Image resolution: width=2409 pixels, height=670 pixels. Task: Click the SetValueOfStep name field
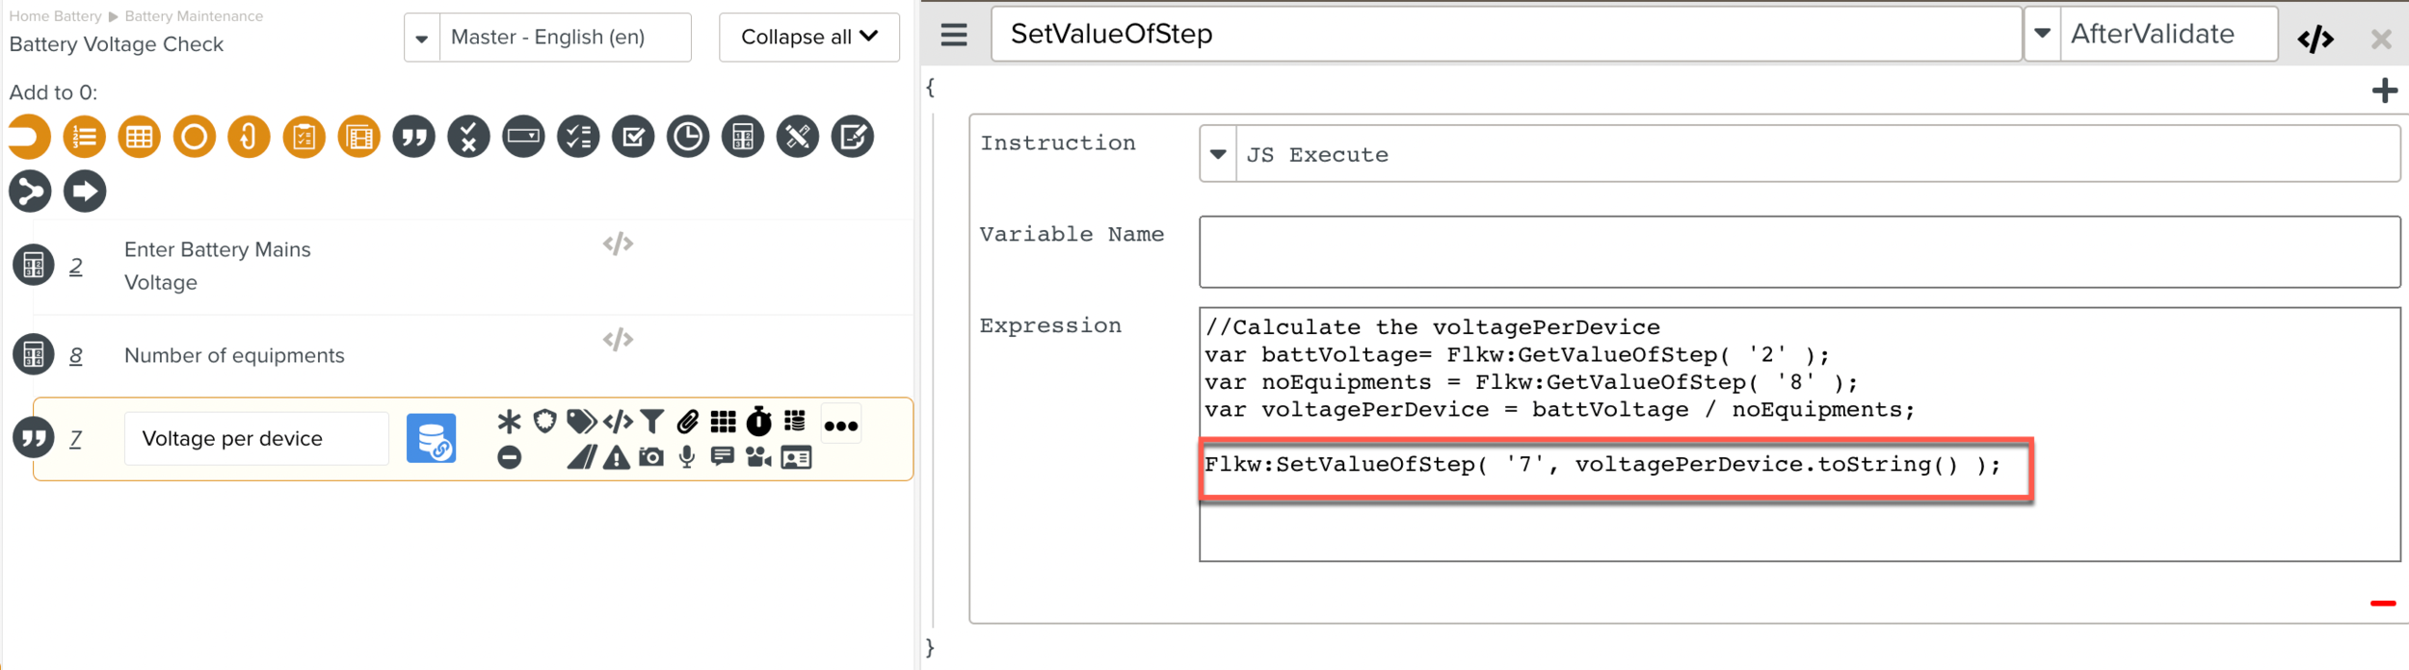point(1506,35)
